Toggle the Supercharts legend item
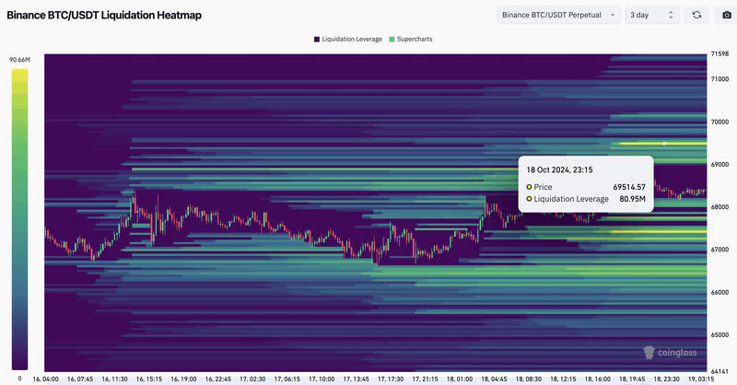This screenshot has height=385, width=737. (x=410, y=39)
